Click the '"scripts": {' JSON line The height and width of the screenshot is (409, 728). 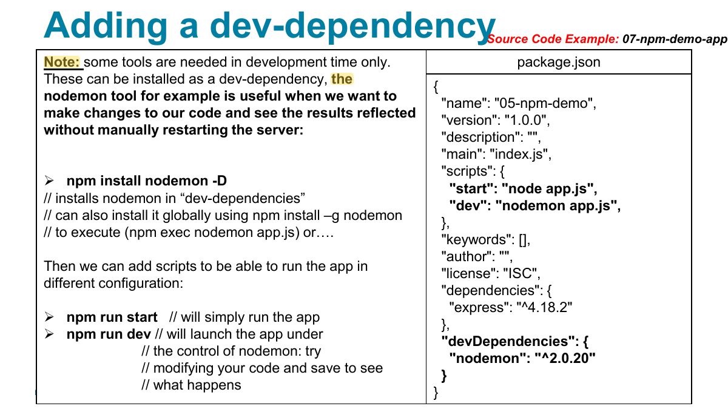tap(474, 171)
